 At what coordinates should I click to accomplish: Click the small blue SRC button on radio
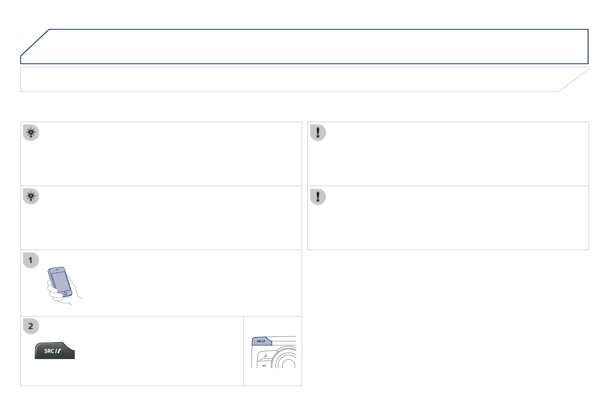coord(262,341)
